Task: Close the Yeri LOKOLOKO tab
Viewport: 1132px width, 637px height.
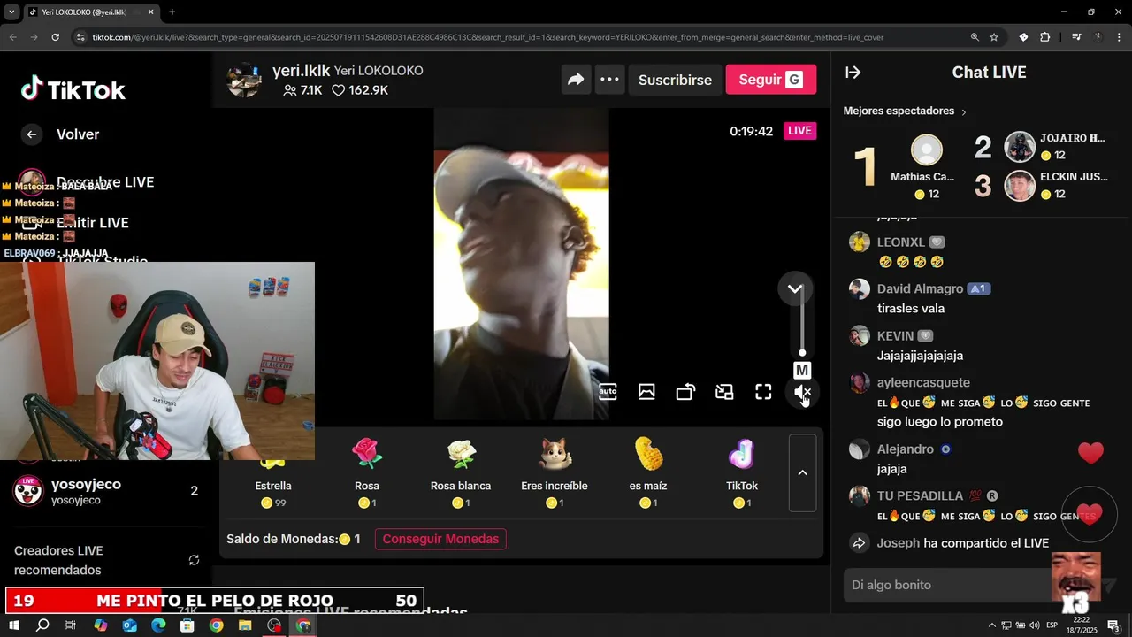Action: 150,12
